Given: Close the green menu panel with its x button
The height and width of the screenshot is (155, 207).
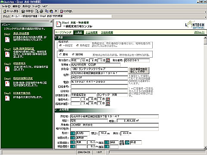Looking at the screenshot, I should [51, 21].
